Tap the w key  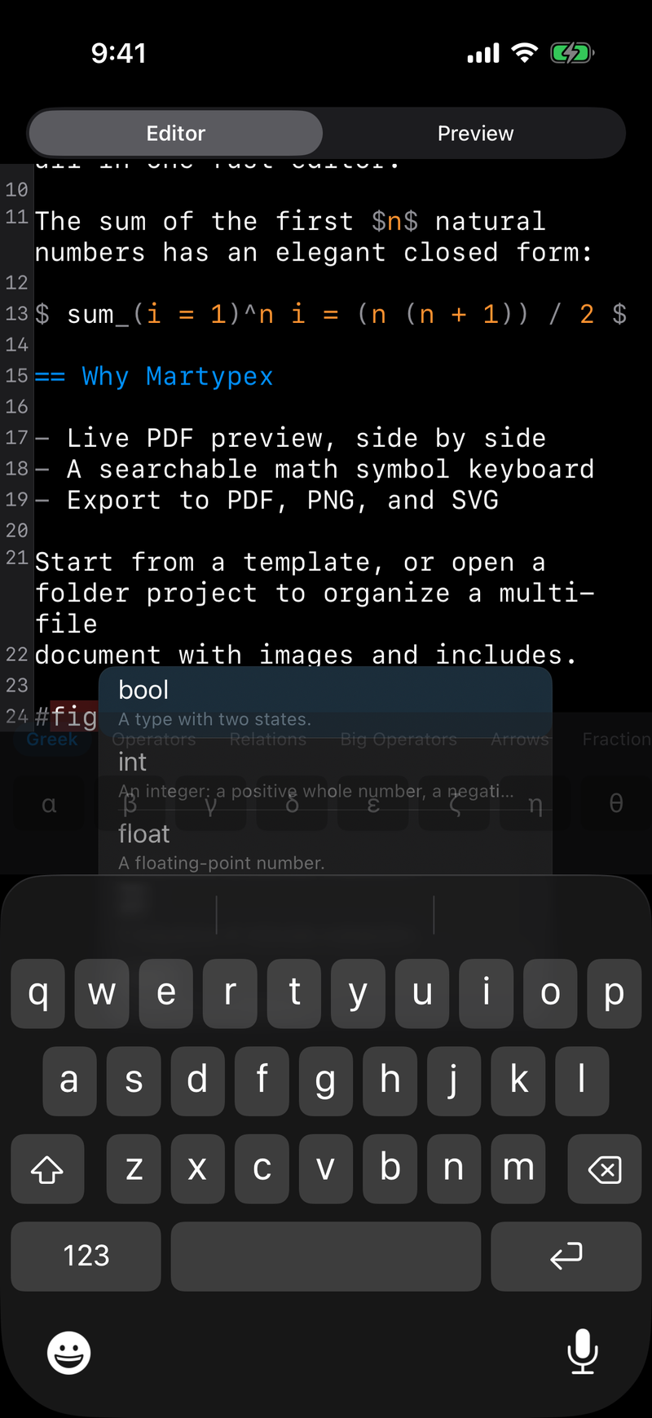[102, 993]
